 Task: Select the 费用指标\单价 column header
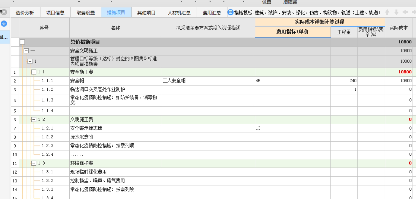click(293, 32)
